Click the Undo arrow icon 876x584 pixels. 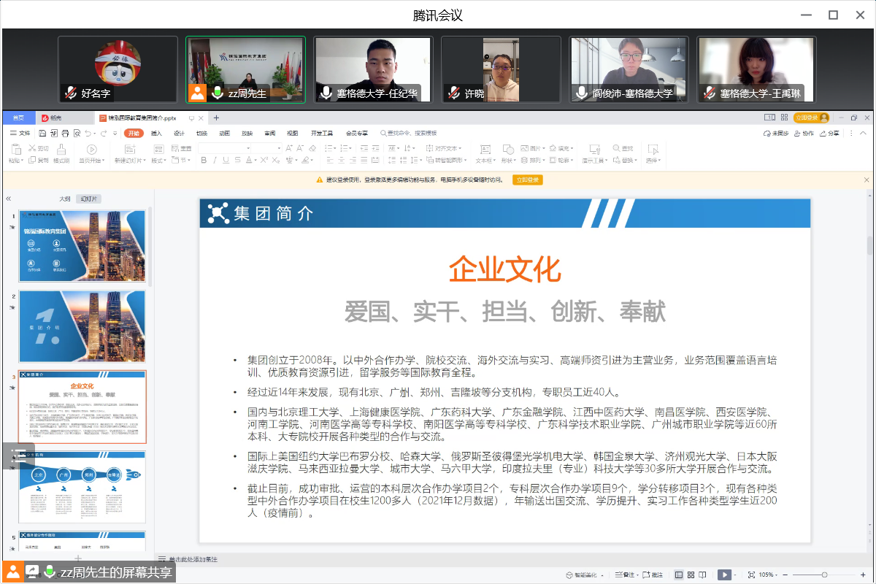(88, 133)
